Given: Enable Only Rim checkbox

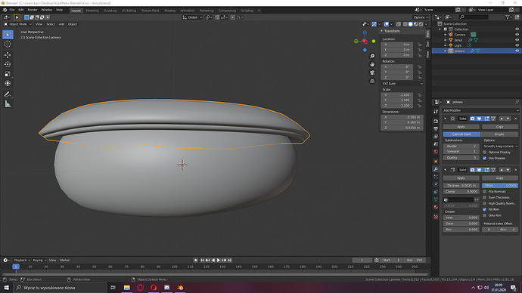Looking at the screenshot, I should 484,216.
